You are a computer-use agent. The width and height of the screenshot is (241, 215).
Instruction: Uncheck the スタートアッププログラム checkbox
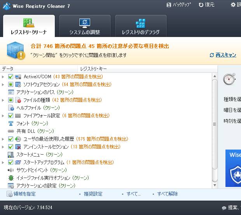10,162
